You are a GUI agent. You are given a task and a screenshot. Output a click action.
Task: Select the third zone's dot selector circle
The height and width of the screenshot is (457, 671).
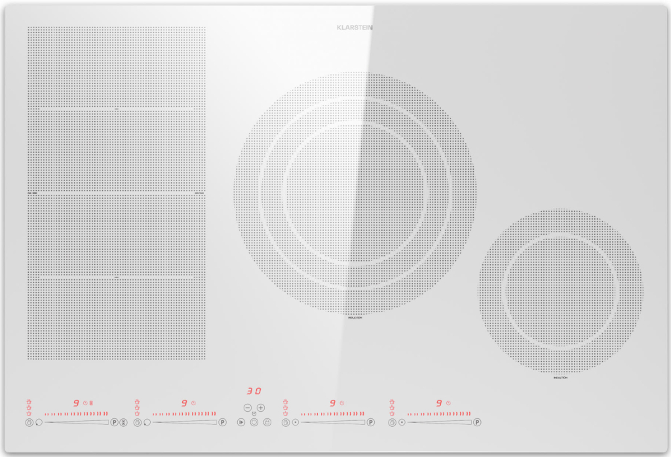[296, 423]
